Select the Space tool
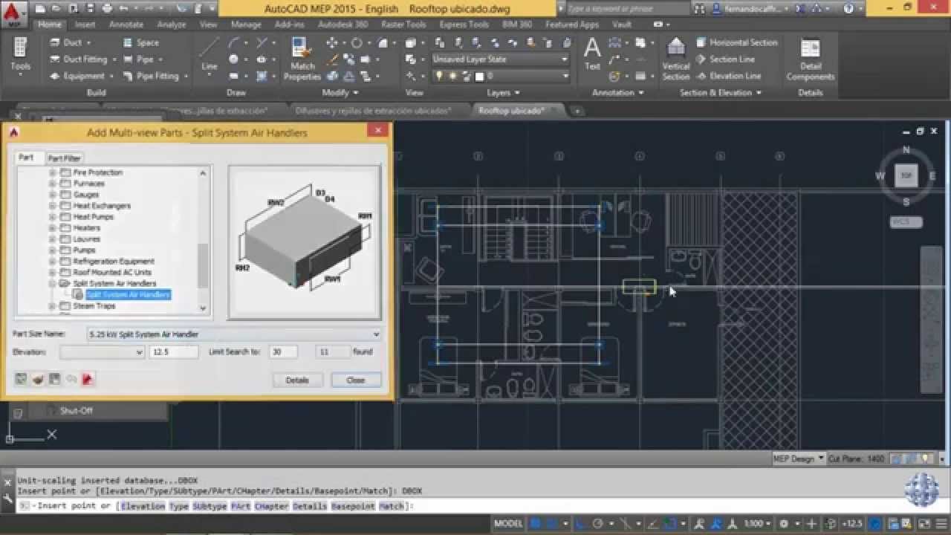This screenshot has width=951, height=535. point(140,42)
